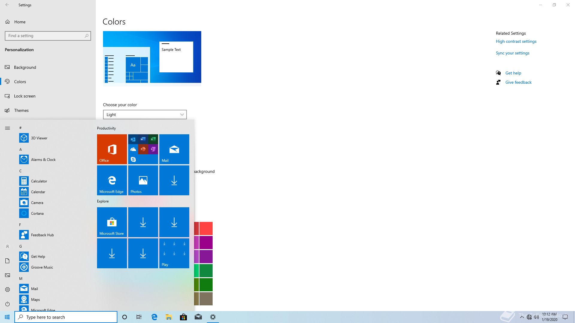
Task: Click the Give feedback link
Action: (x=518, y=82)
